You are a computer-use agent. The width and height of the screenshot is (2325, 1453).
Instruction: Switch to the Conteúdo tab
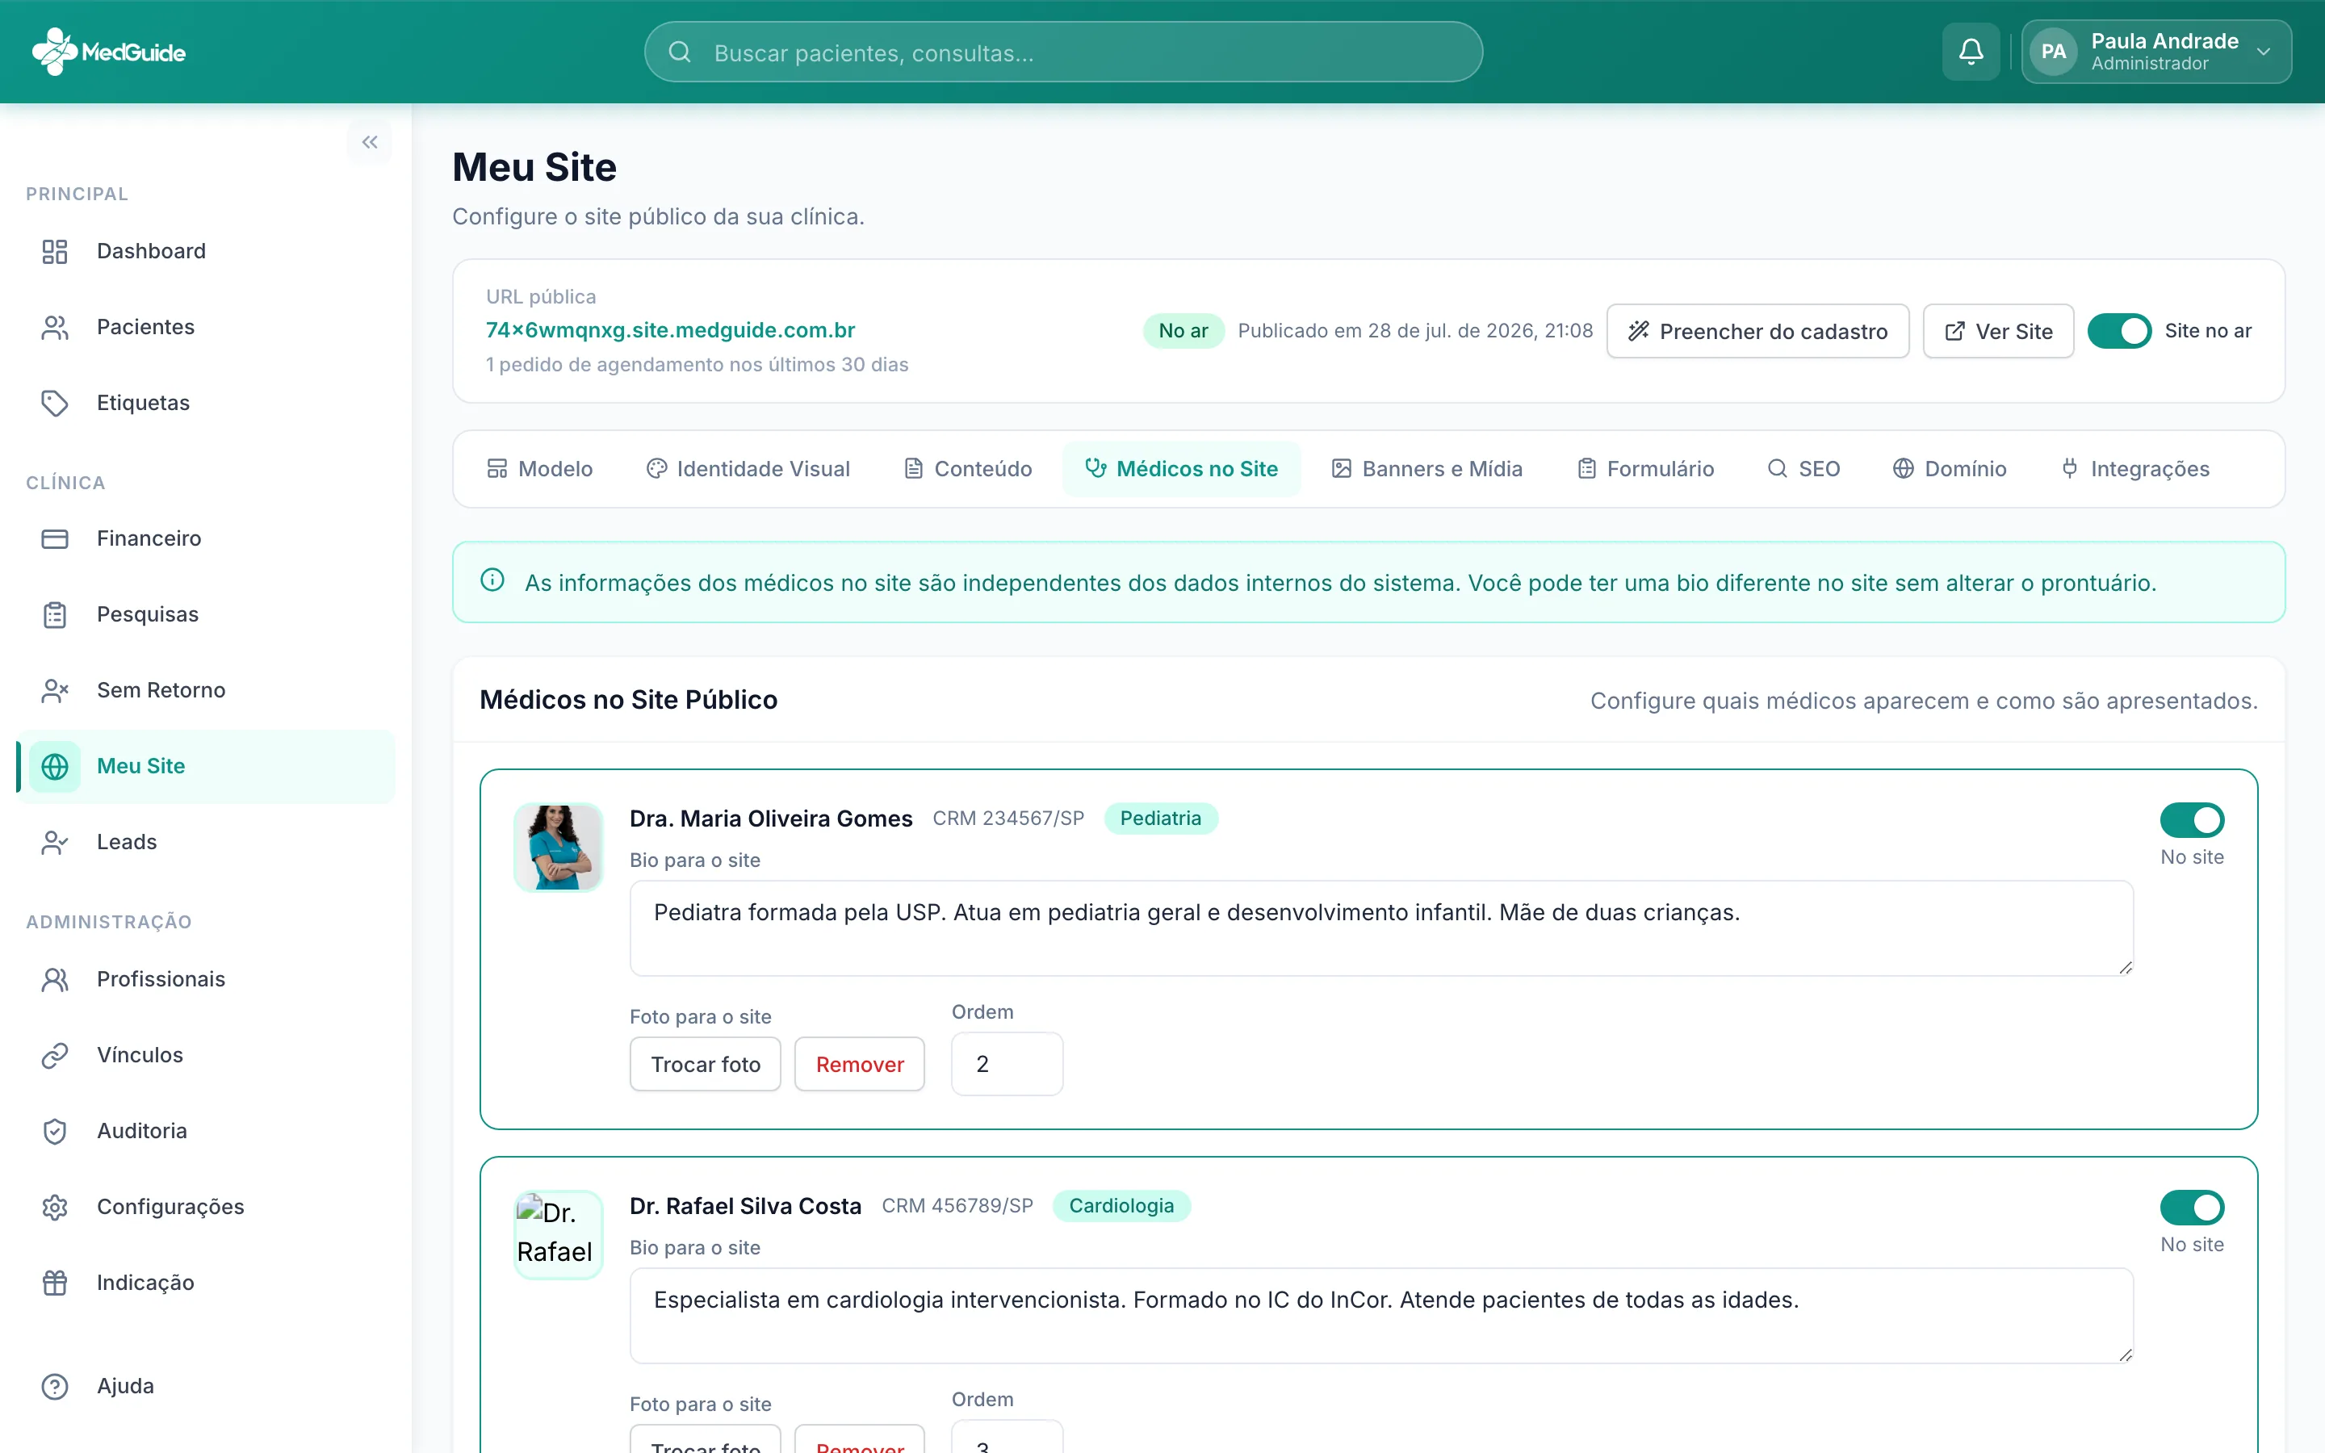pyautogui.click(x=969, y=469)
